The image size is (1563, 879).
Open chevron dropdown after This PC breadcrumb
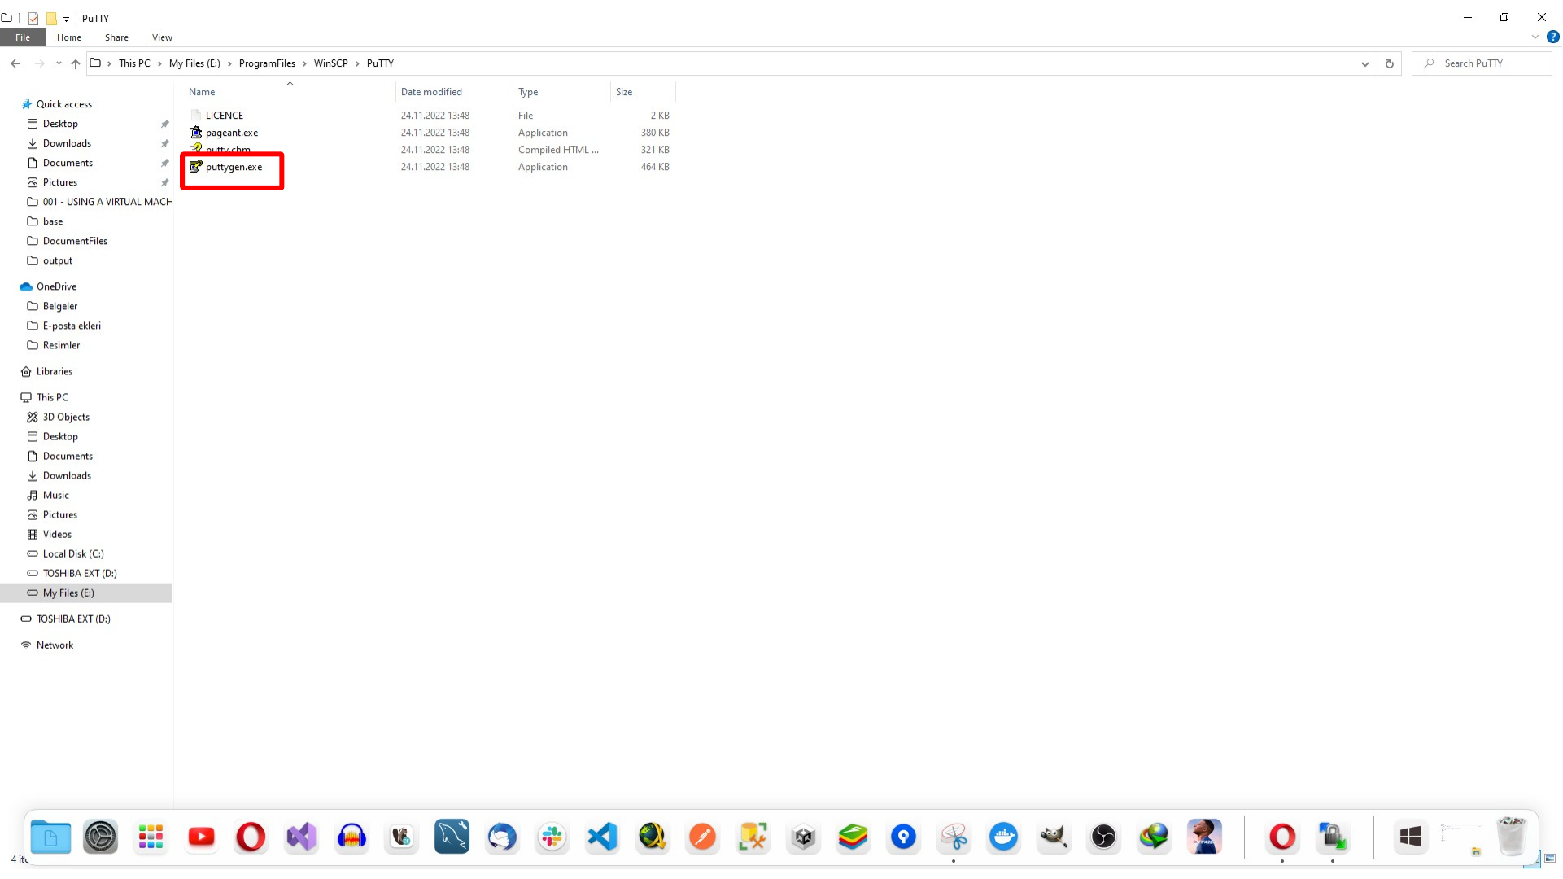(159, 63)
